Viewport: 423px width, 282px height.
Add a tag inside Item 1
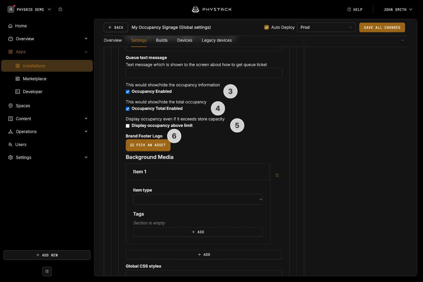pyautogui.click(x=198, y=232)
